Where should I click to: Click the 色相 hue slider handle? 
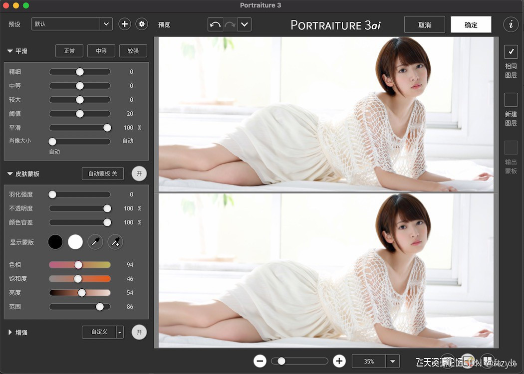pos(78,265)
